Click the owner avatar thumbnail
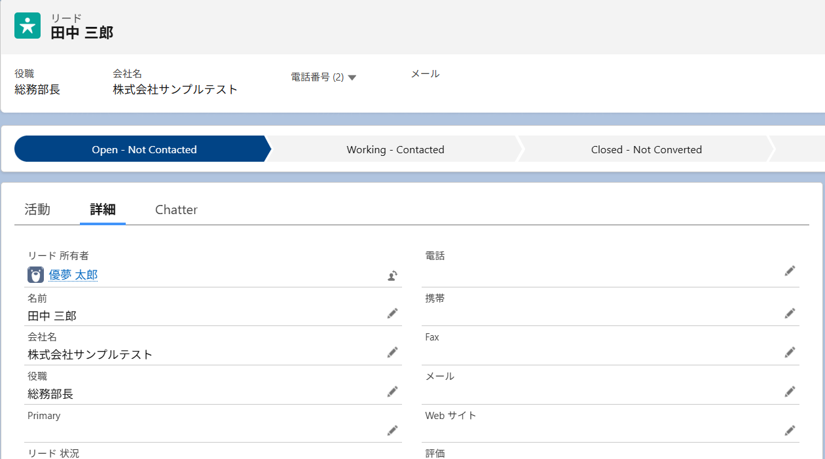Viewport: 825px width, 459px height. point(35,275)
